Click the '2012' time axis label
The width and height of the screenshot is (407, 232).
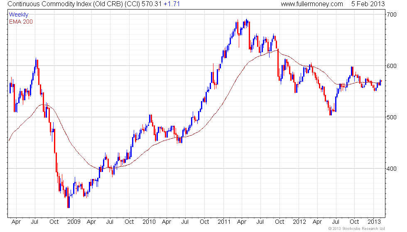299,222
